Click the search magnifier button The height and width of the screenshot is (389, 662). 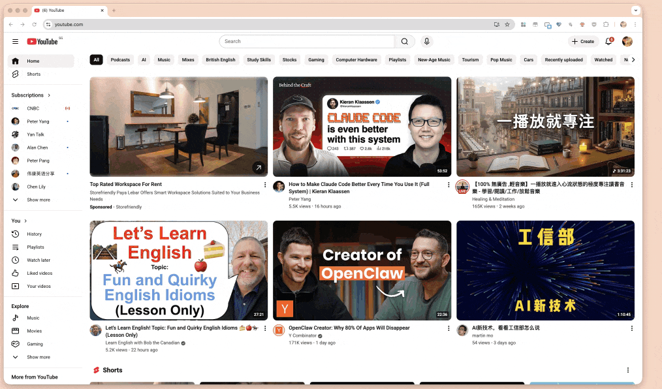point(404,42)
